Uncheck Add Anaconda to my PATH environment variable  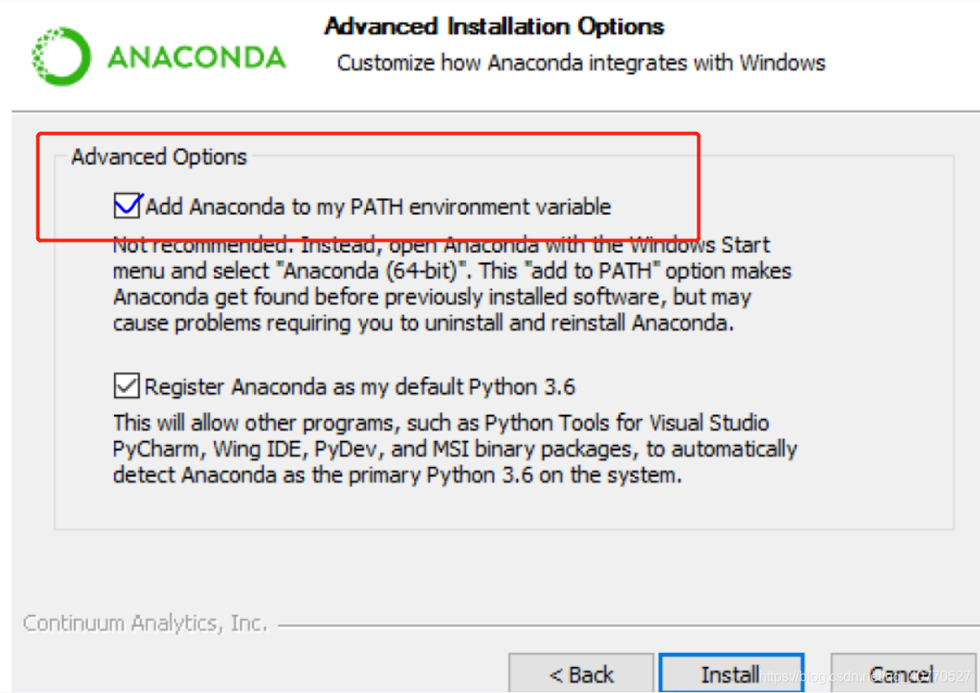click(127, 205)
